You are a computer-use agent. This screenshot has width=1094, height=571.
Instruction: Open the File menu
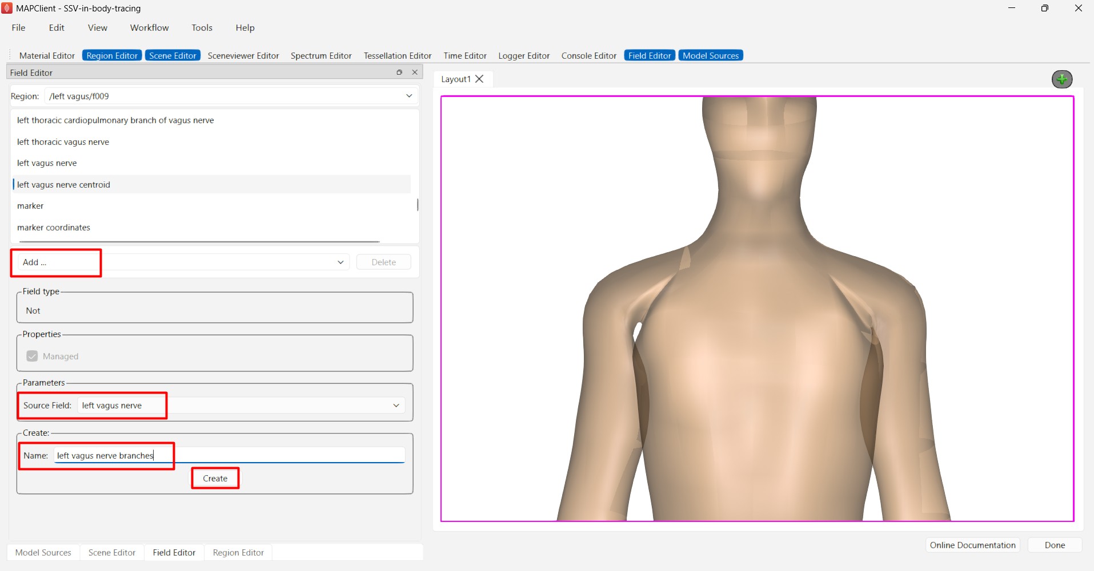pos(18,27)
